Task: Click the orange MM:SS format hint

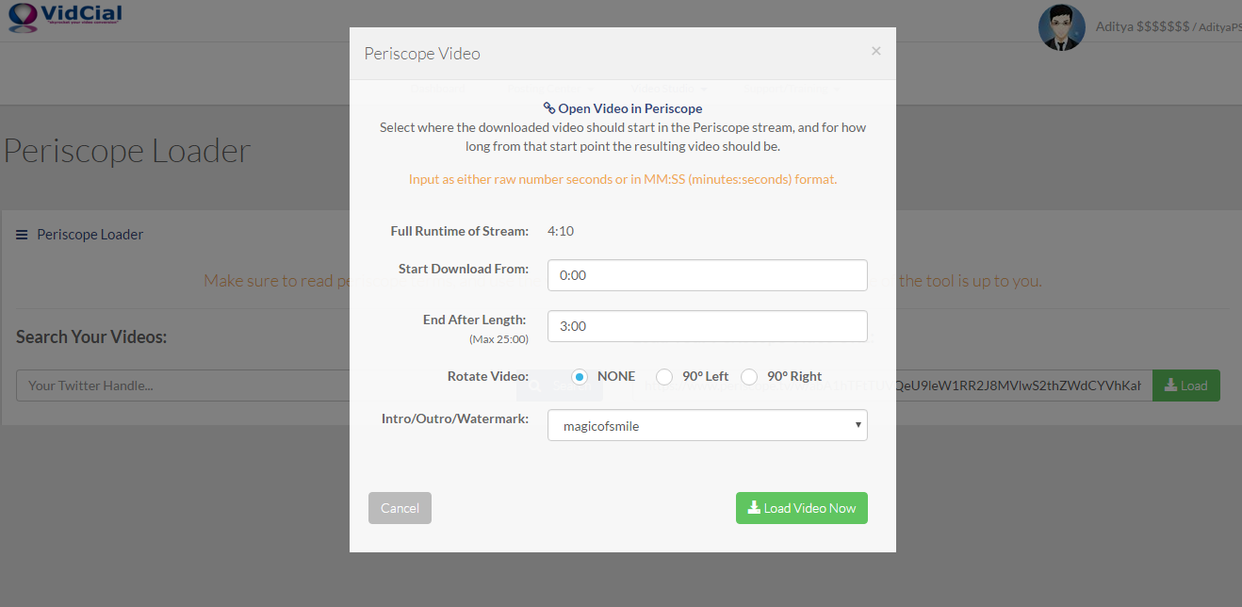Action: click(623, 179)
